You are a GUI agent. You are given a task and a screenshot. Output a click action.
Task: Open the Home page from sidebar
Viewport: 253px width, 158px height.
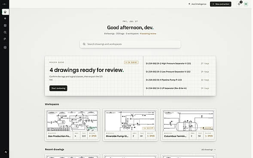tap(5, 12)
